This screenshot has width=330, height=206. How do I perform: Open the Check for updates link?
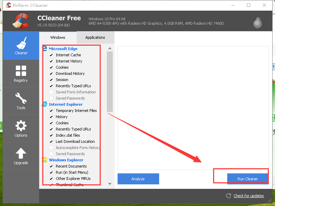point(249,196)
